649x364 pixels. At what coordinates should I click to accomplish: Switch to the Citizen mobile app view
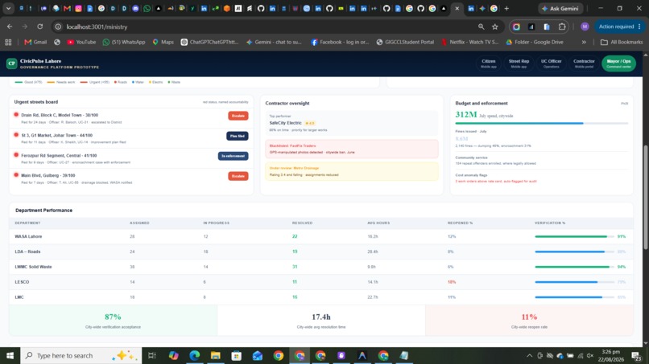coord(489,63)
